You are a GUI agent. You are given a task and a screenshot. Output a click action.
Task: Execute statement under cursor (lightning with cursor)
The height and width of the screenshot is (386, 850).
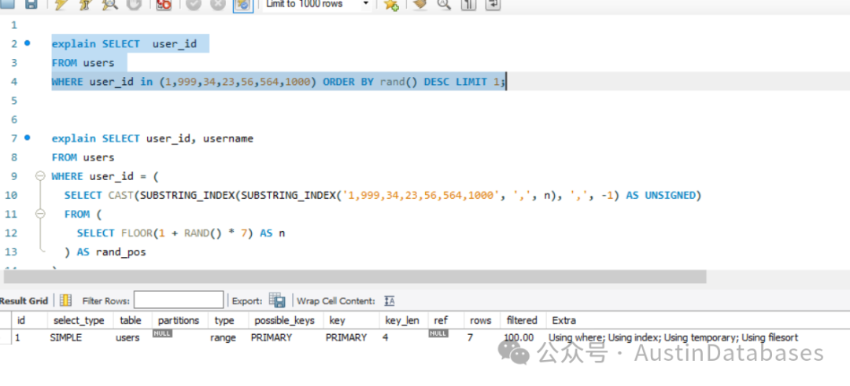click(85, 5)
